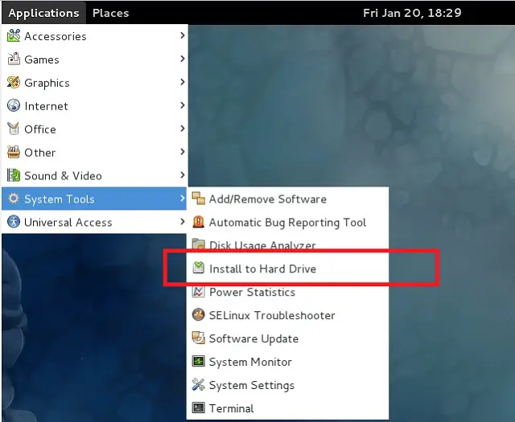Expand the Games submenu arrow
This screenshot has width=515, height=422.
coord(183,59)
